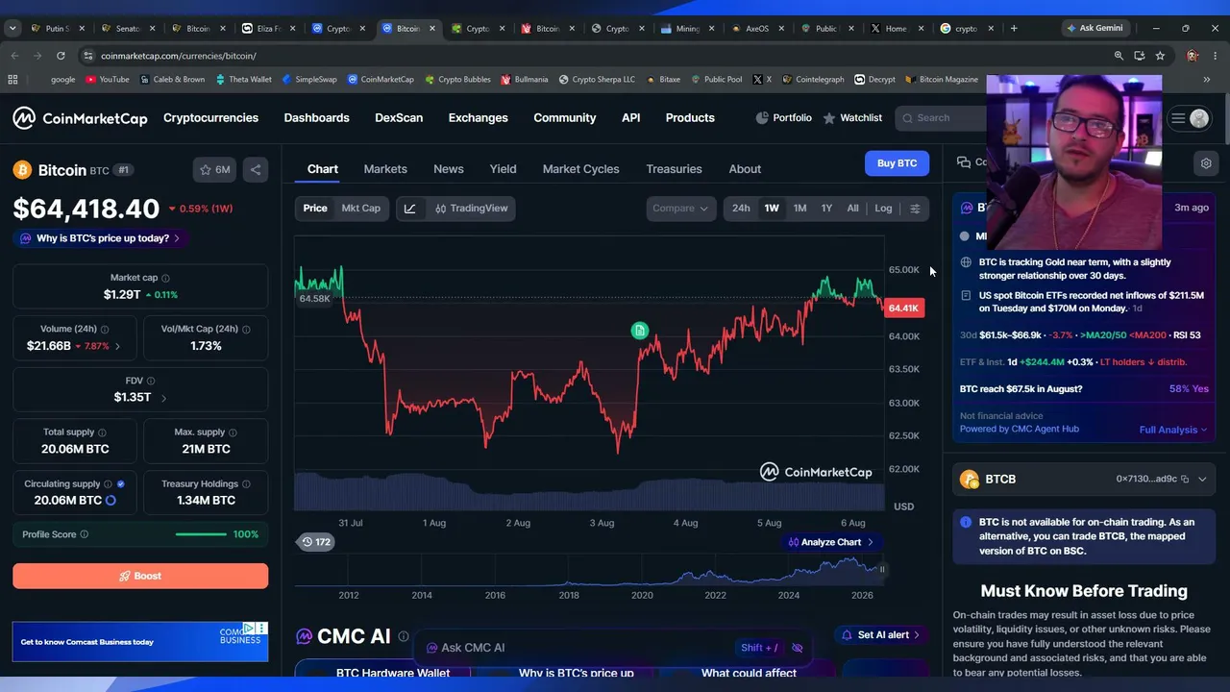The image size is (1230, 692).
Task: Open the browser zoom magnifier icon
Action: click(x=1119, y=56)
